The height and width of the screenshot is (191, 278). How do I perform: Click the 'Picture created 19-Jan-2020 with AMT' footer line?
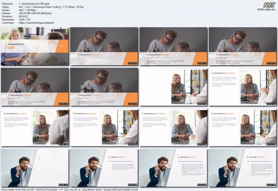(69, 189)
